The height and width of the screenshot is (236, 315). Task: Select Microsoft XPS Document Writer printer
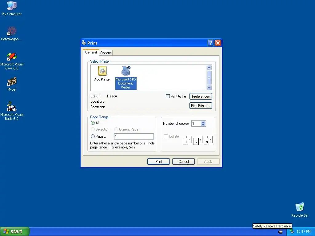pyautogui.click(x=126, y=77)
